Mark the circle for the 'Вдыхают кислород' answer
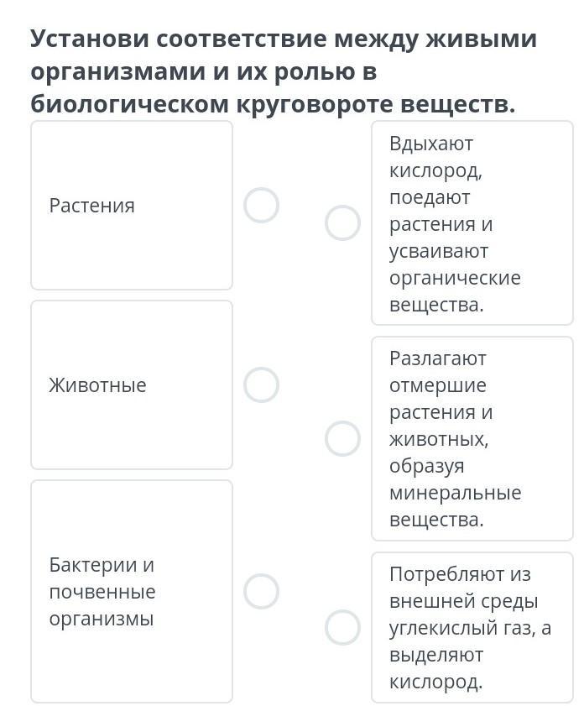Image resolution: width=584 pixels, height=706 pixels. point(342,223)
